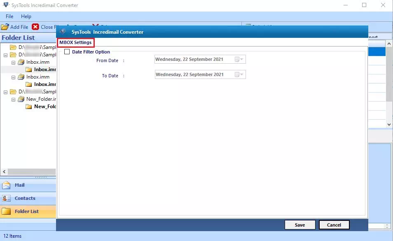
Task: Click folder icon of second bold Inbox.imr
Action: (29, 84)
